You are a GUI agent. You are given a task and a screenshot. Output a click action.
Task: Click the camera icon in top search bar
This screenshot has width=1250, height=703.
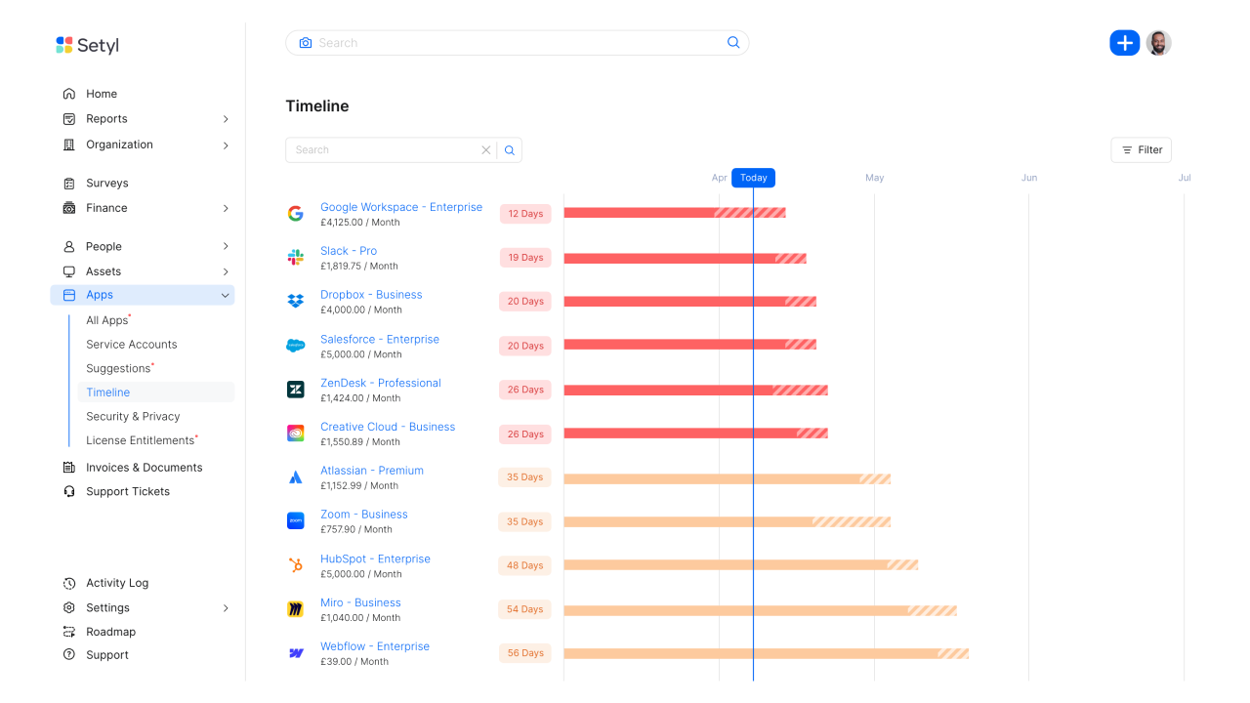click(x=306, y=43)
